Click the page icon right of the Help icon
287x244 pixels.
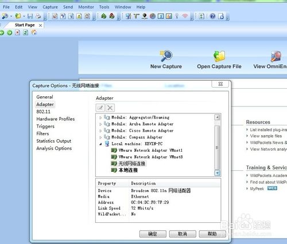coord(221,16)
